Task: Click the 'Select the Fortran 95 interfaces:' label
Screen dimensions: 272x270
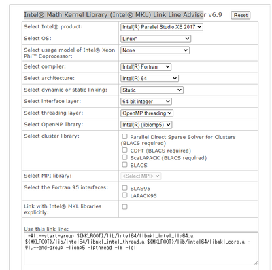Action: [x=66, y=187]
